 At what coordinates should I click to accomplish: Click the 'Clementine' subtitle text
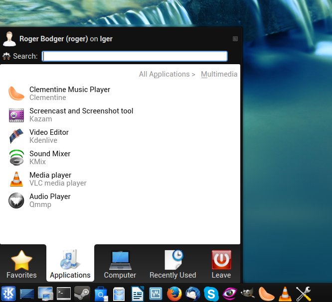pos(48,98)
